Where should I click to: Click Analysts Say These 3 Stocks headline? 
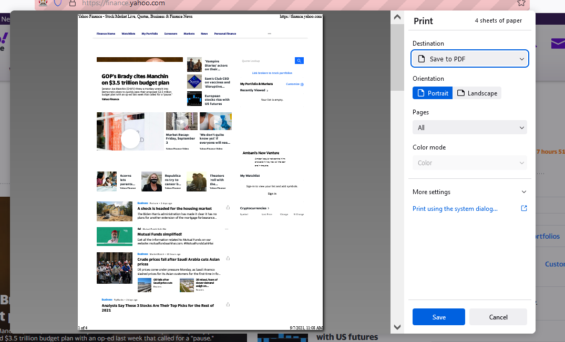click(158, 308)
